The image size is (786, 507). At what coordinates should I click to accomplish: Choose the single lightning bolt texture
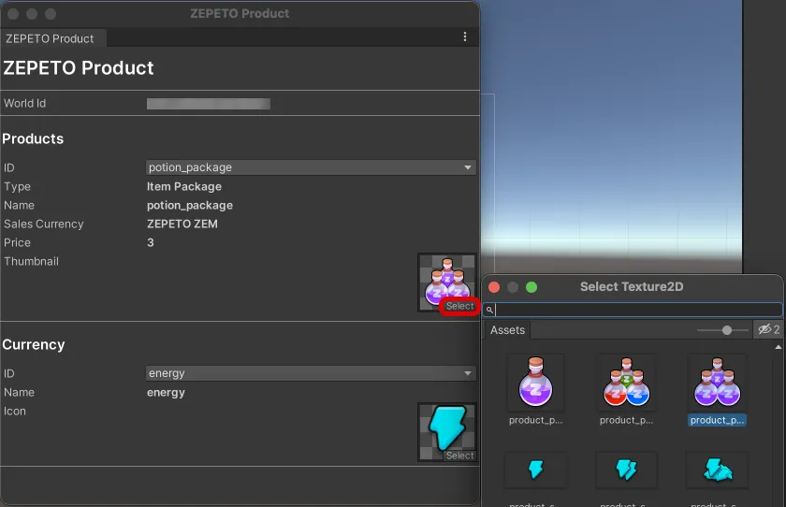pyautogui.click(x=535, y=470)
